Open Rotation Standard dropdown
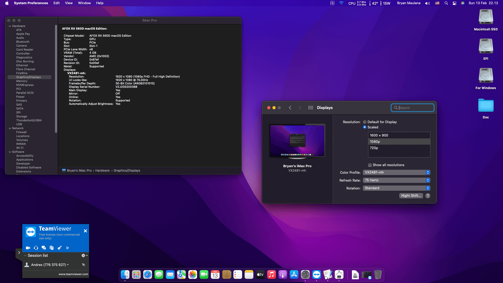 pos(396,188)
